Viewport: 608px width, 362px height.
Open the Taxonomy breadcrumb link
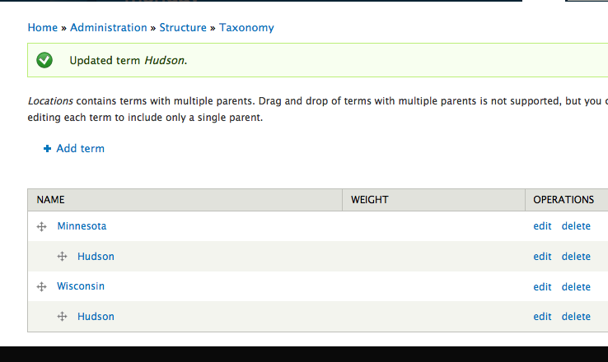coord(246,27)
